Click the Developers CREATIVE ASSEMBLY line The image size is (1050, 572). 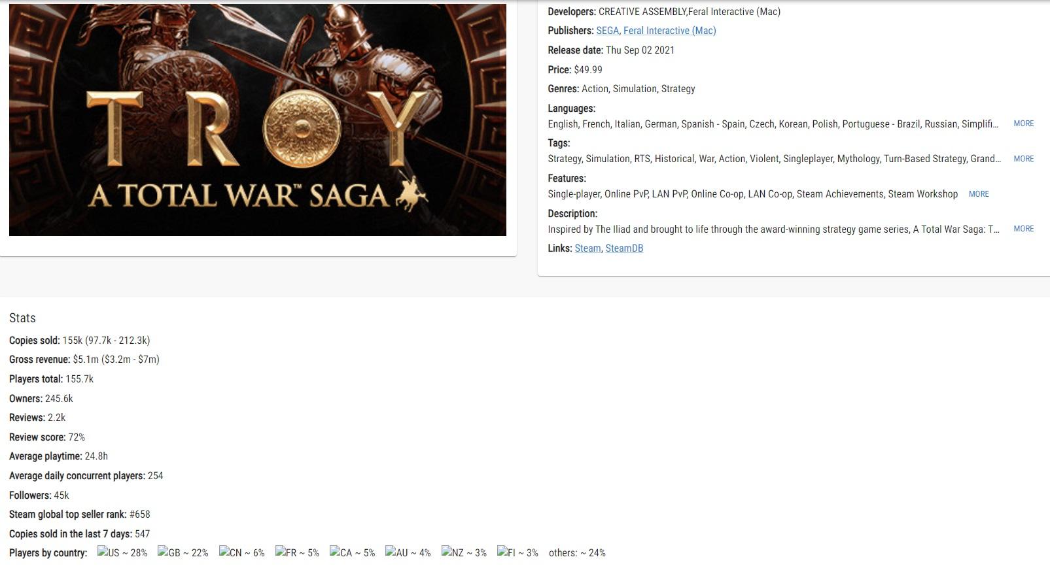coord(664,12)
